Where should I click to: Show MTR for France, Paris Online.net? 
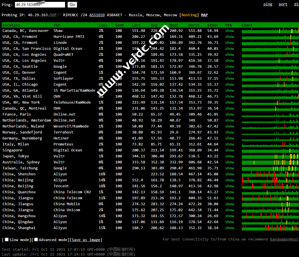coord(229,114)
